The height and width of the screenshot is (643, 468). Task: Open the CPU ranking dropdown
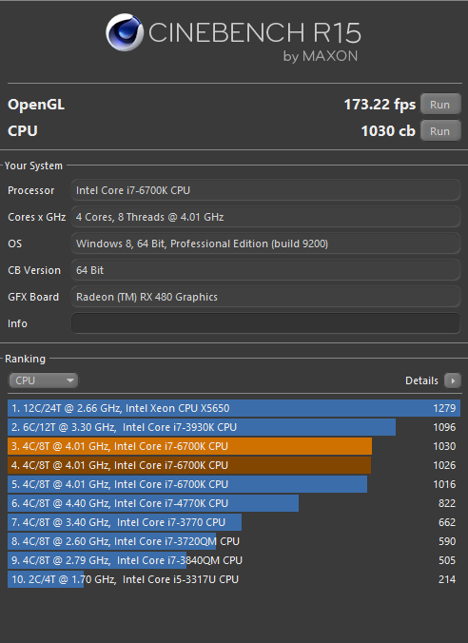[x=43, y=380]
